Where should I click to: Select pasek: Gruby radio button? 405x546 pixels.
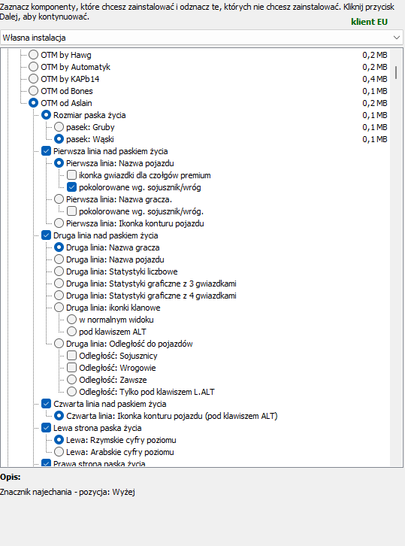pos(59,127)
